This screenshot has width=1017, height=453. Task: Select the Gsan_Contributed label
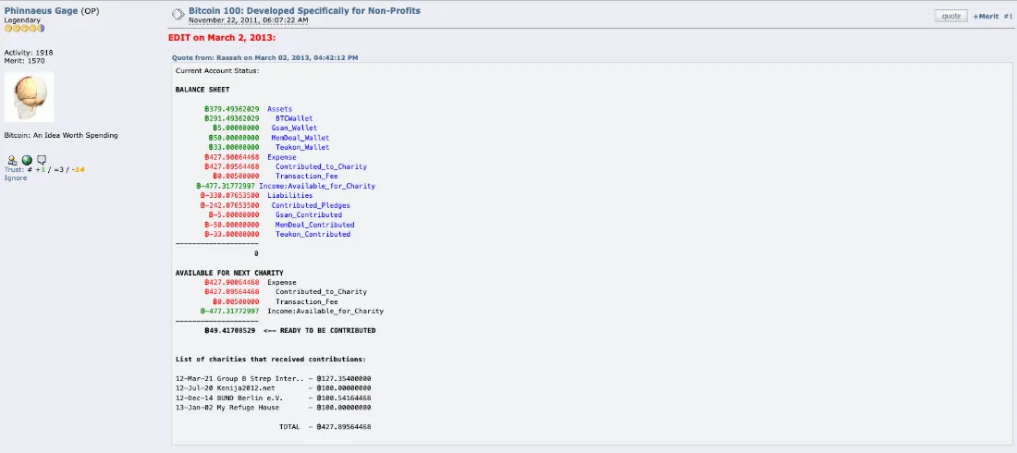click(308, 214)
